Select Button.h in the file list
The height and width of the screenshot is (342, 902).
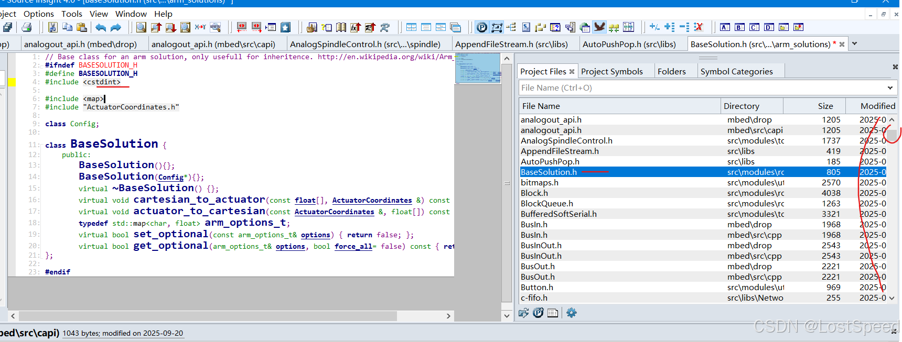pyautogui.click(x=703, y=287)
